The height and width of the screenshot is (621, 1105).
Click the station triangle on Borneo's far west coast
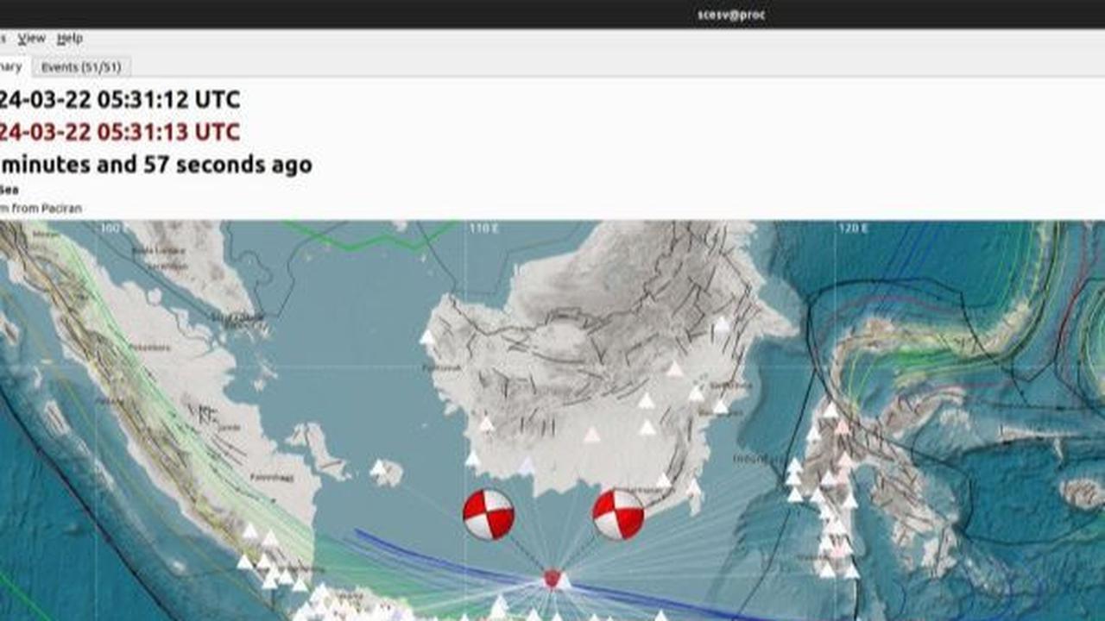coord(427,337)
